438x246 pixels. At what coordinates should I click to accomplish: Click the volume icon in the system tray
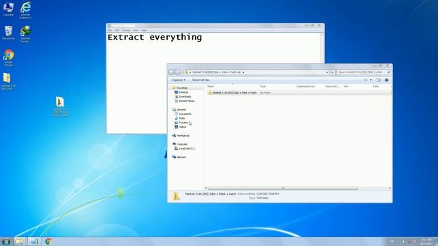point(403,241)
